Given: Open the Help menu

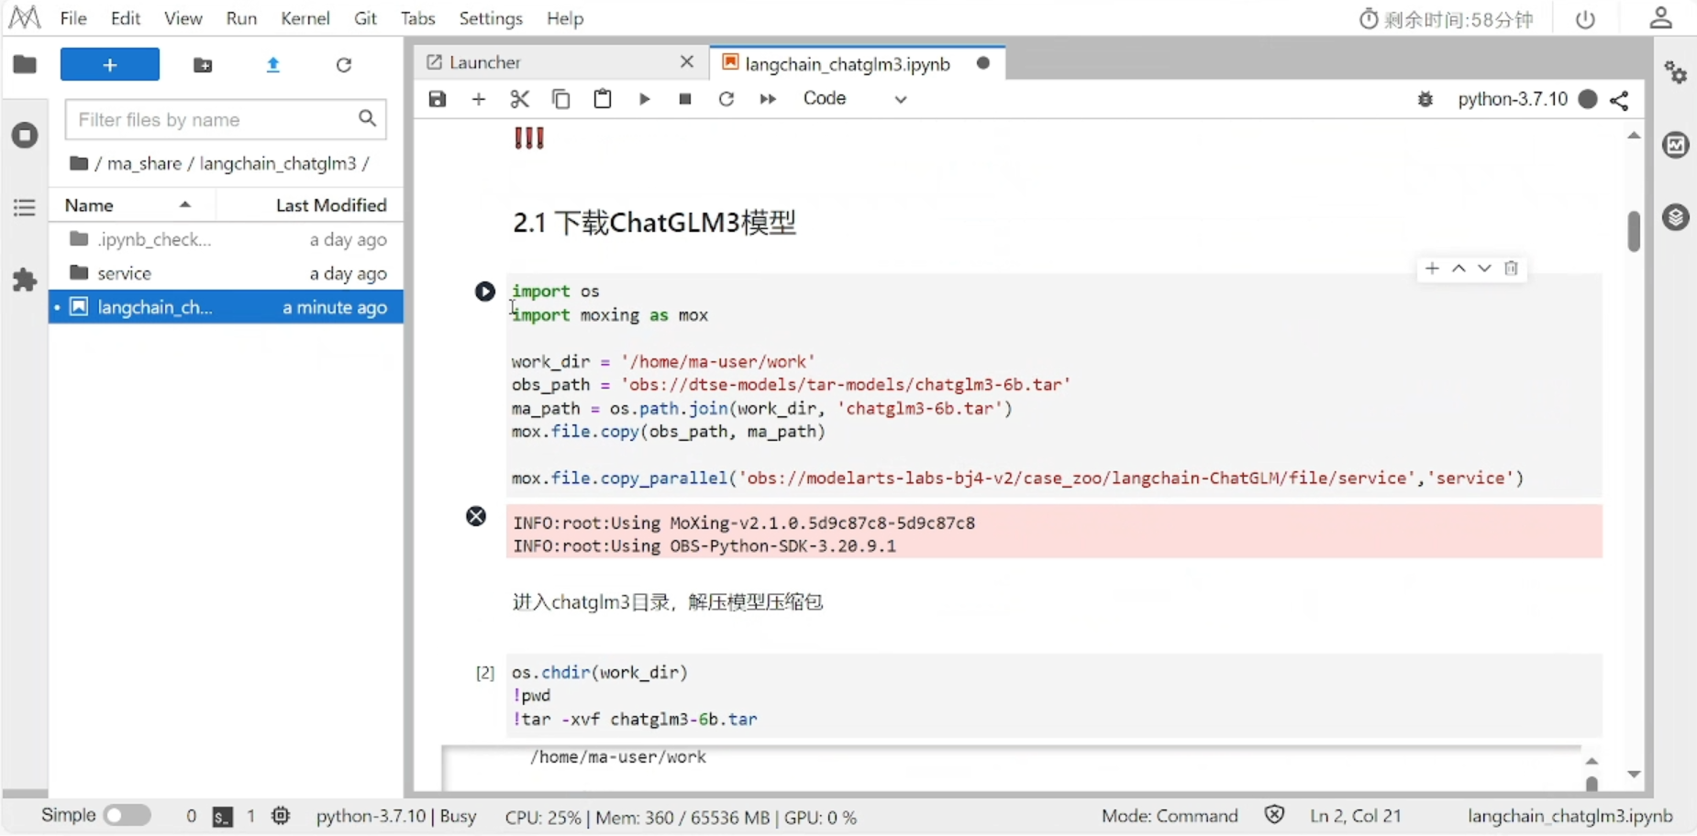Looking at the screenshot, I should (565, 18).
